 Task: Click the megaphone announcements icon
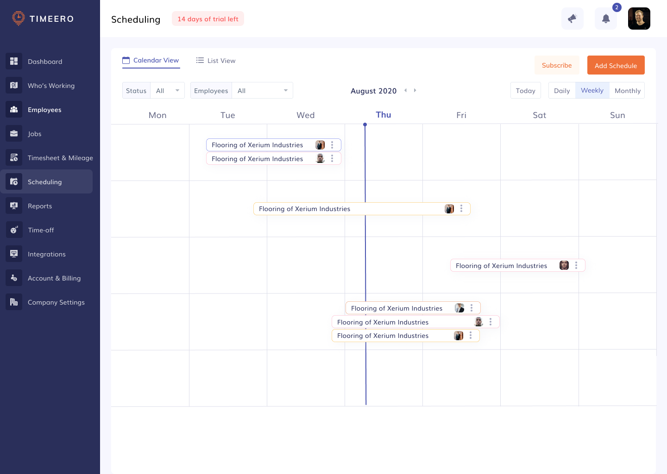[573, 19]
